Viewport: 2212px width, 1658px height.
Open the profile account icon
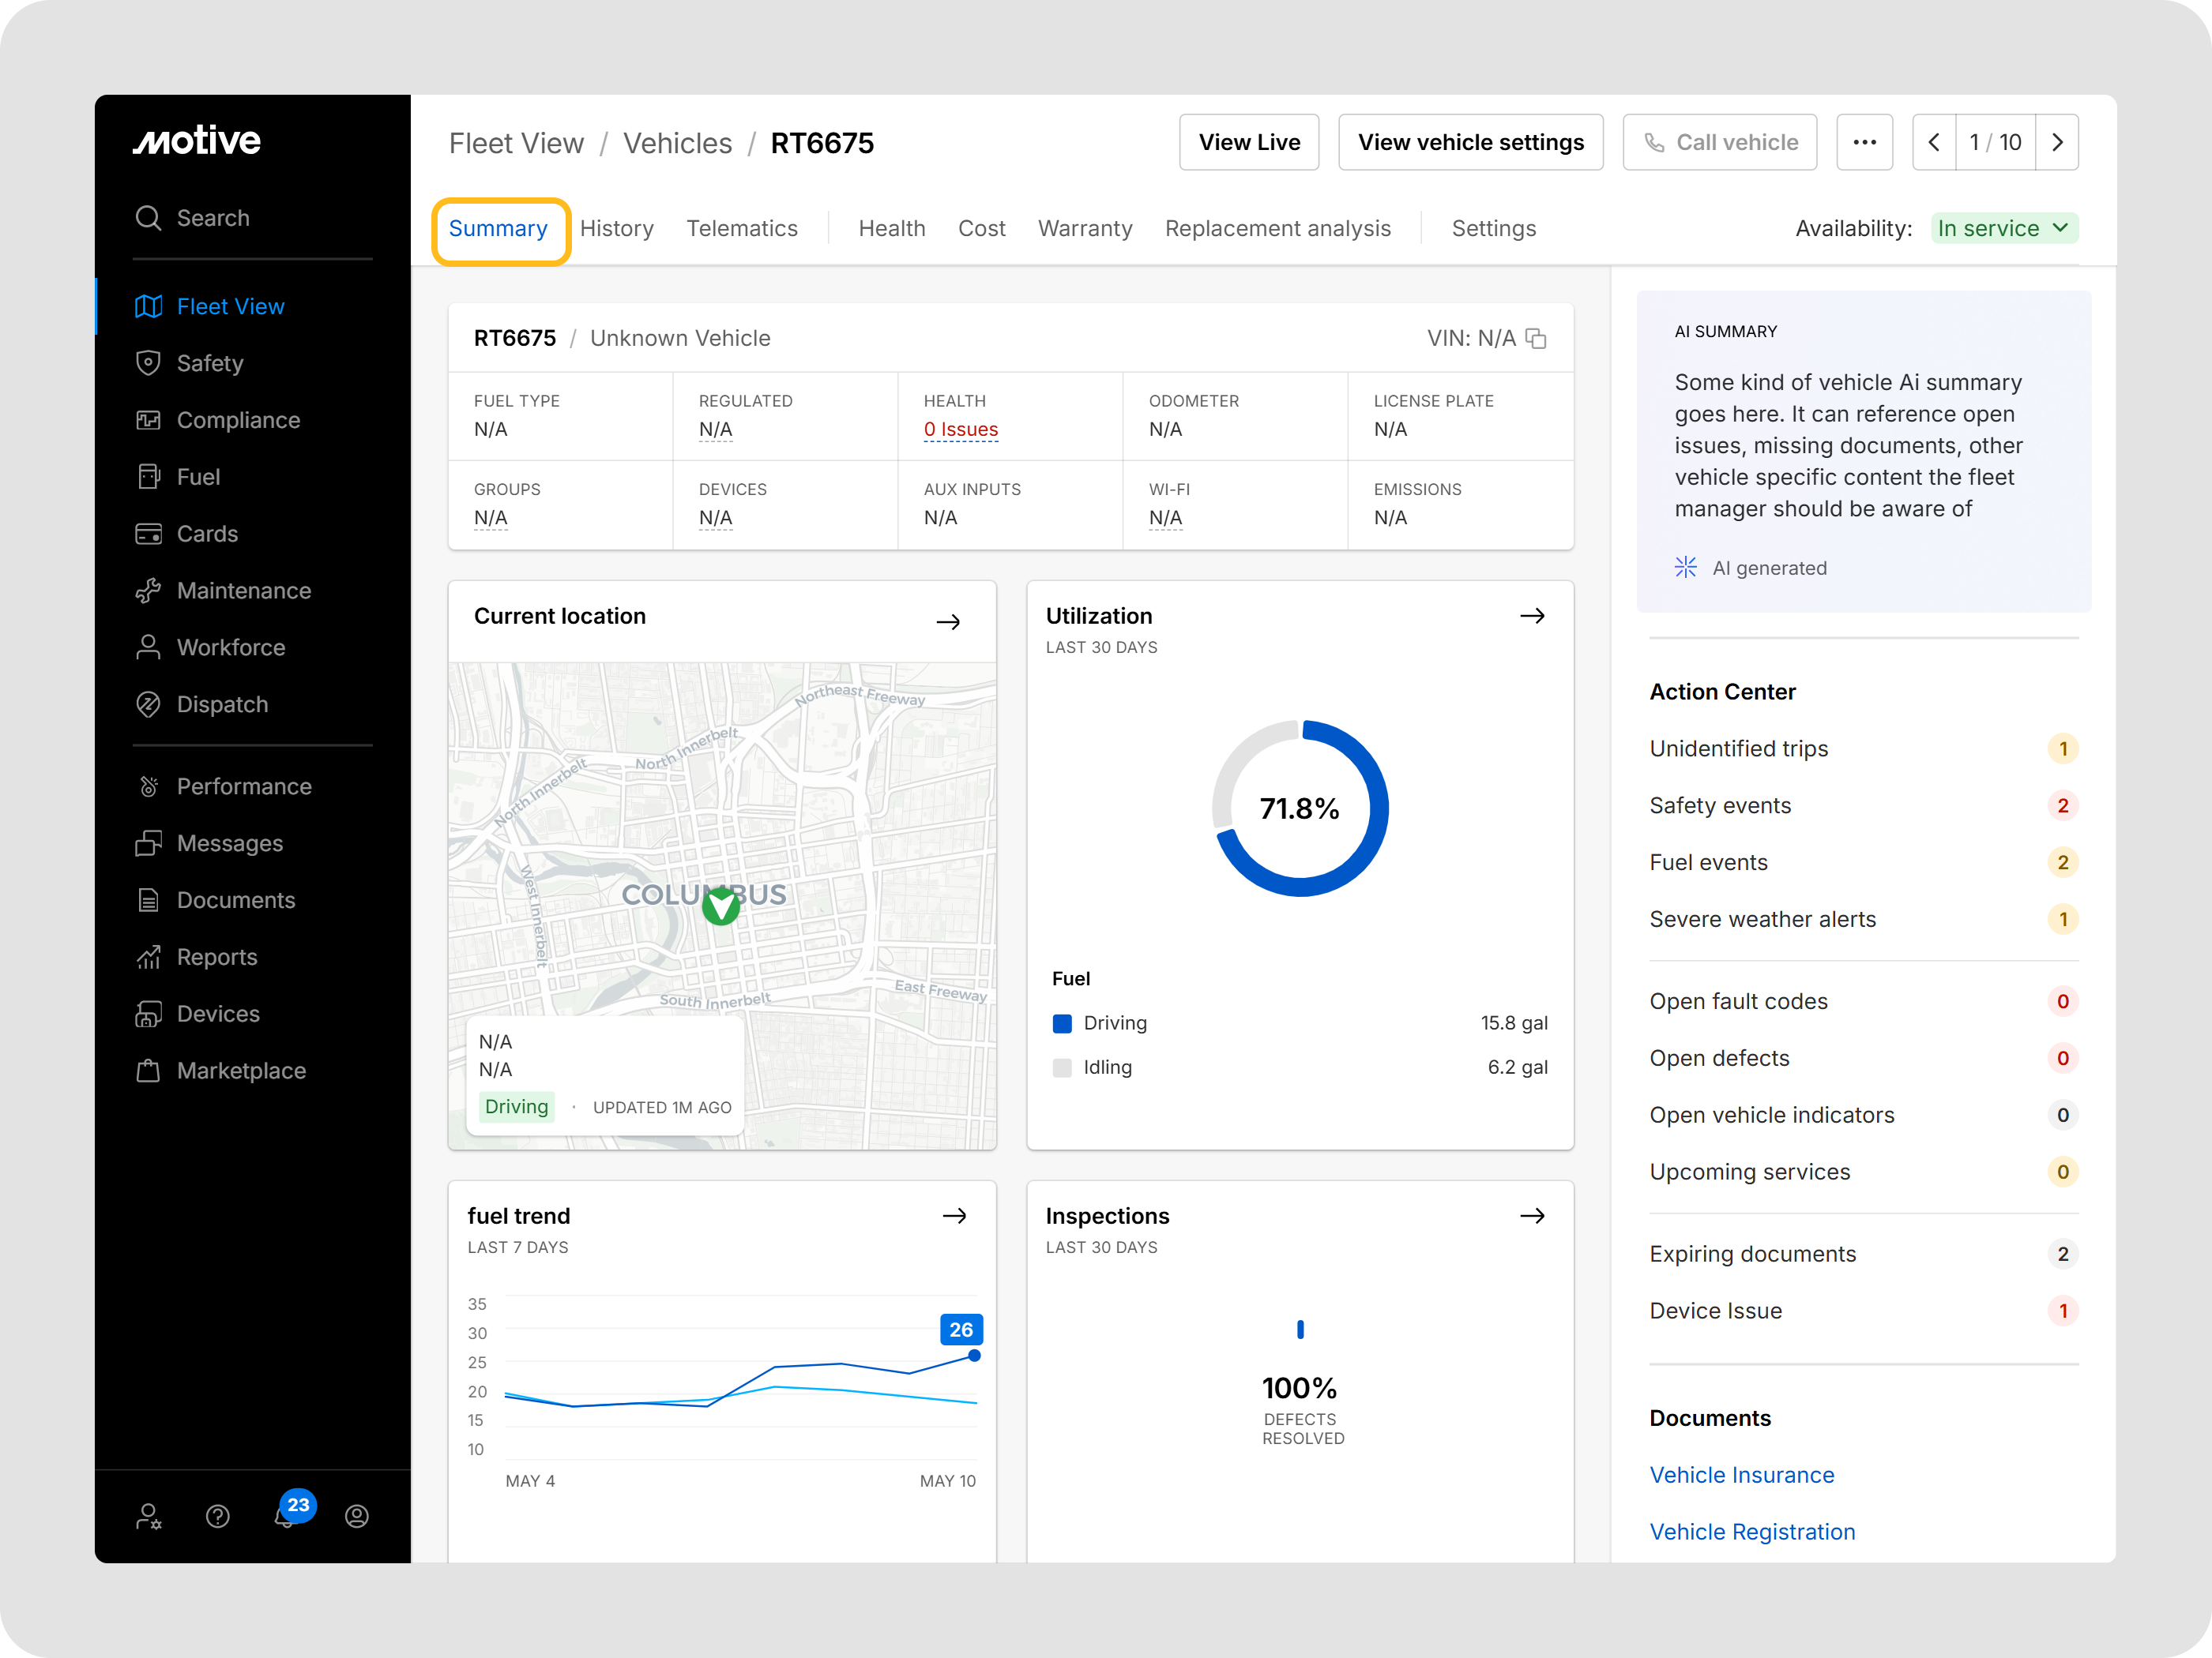point(357,1517)
